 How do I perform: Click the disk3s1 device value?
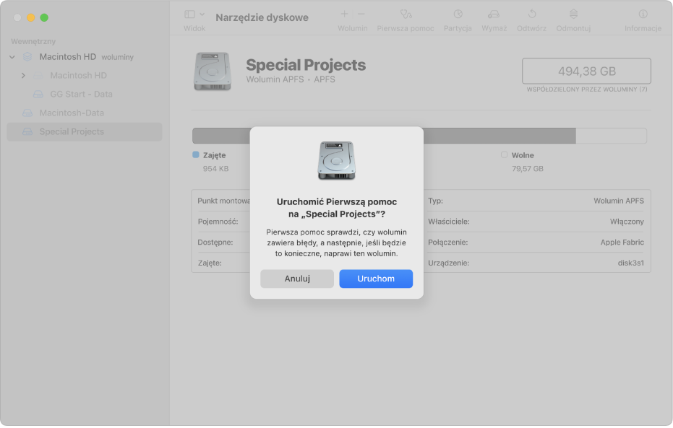tap(631, 263)
